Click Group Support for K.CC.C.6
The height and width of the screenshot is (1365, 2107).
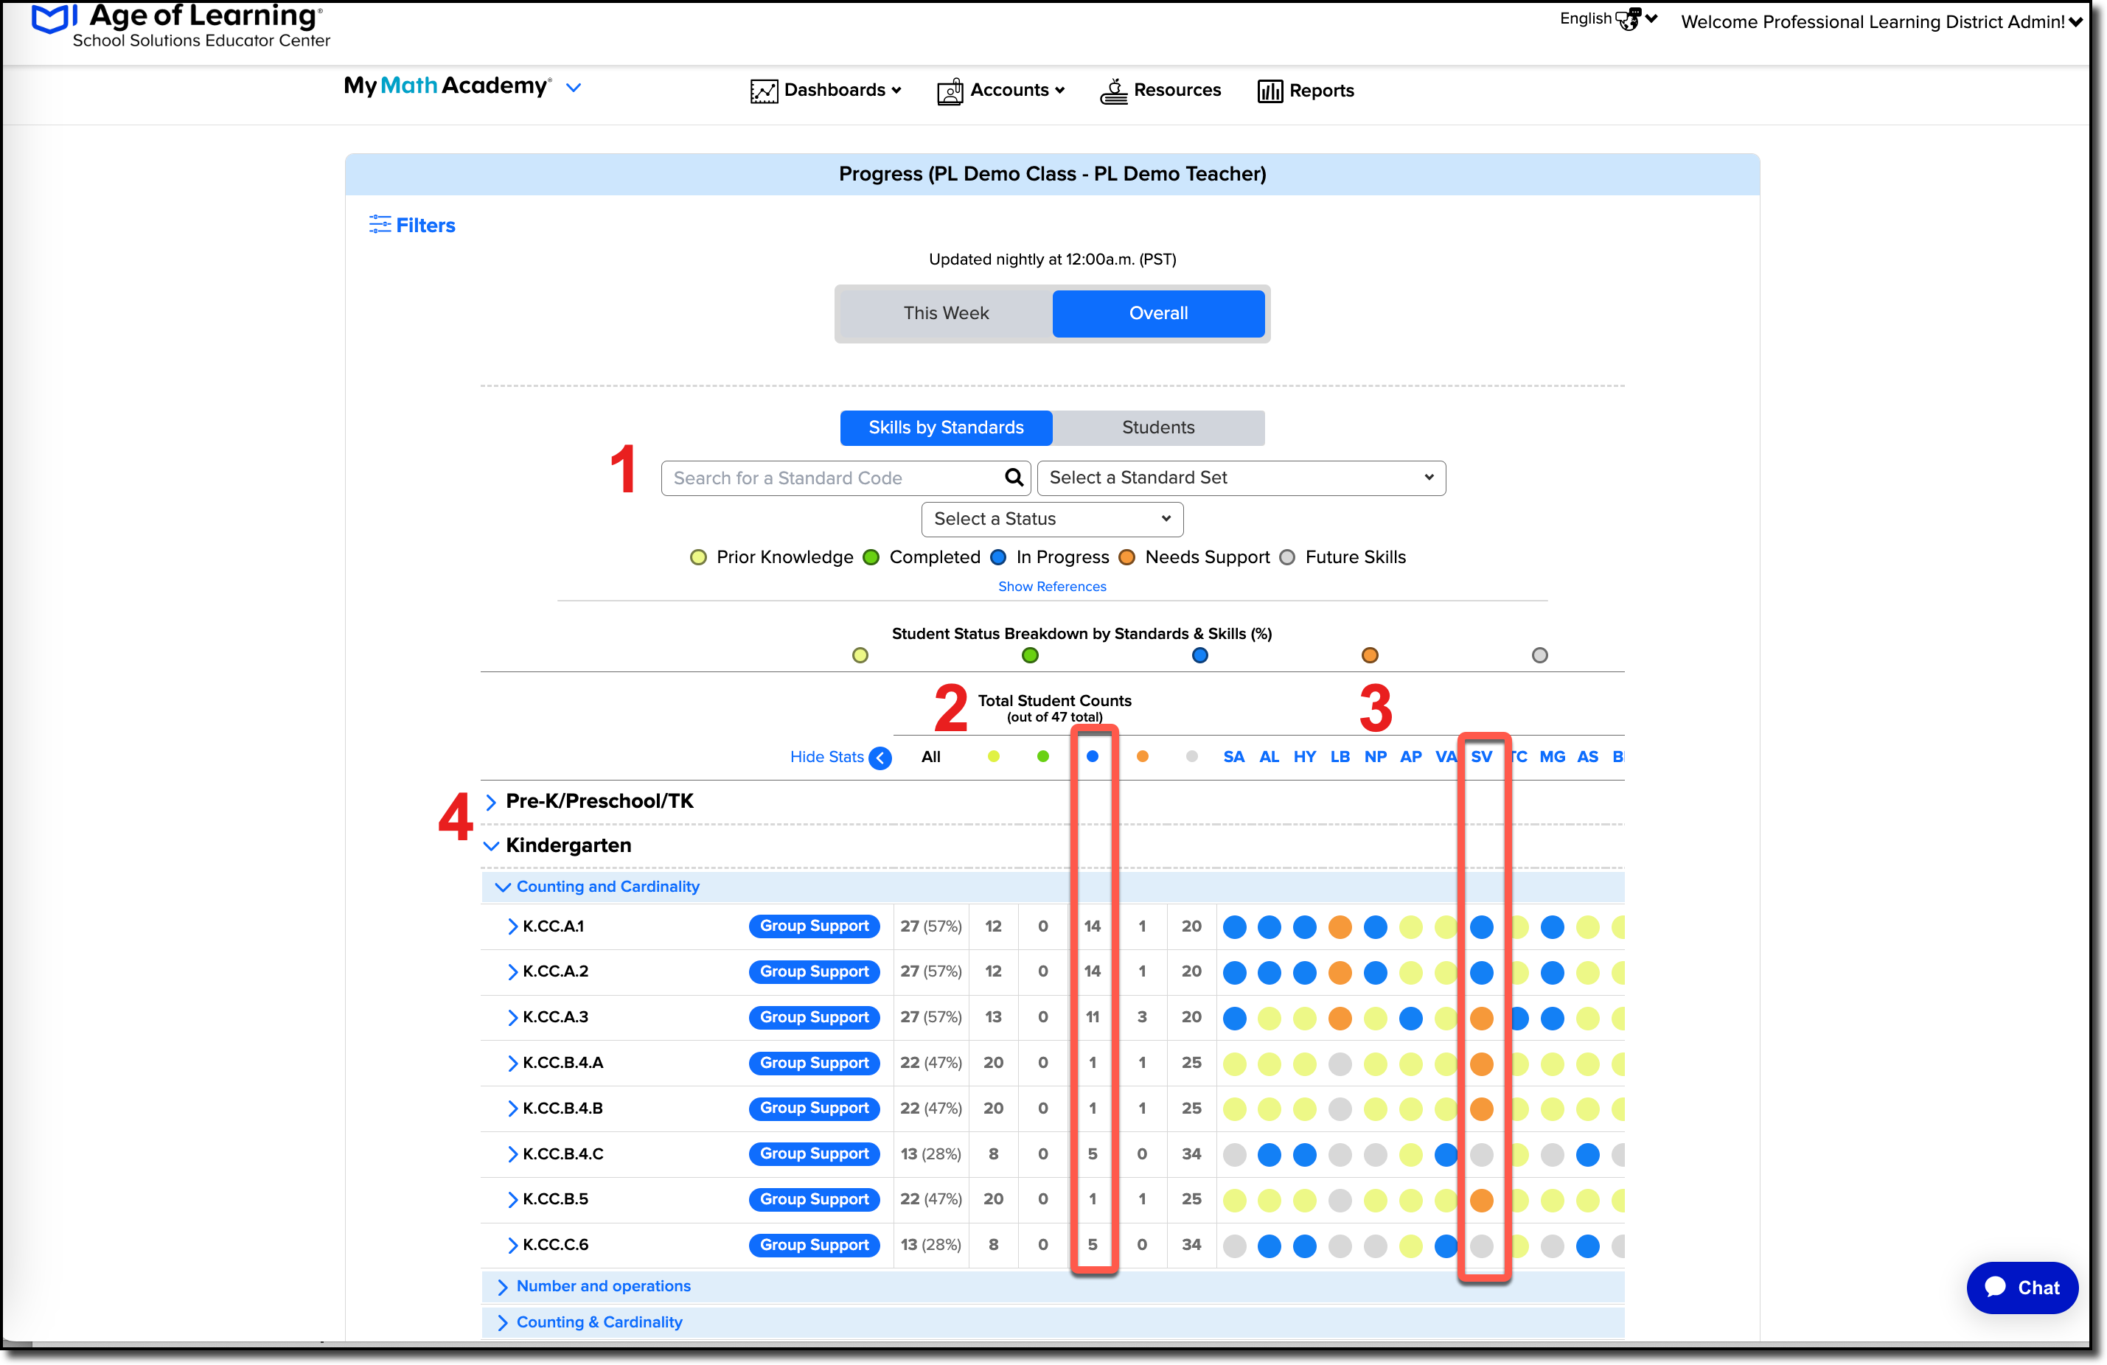pos(815,1246)
